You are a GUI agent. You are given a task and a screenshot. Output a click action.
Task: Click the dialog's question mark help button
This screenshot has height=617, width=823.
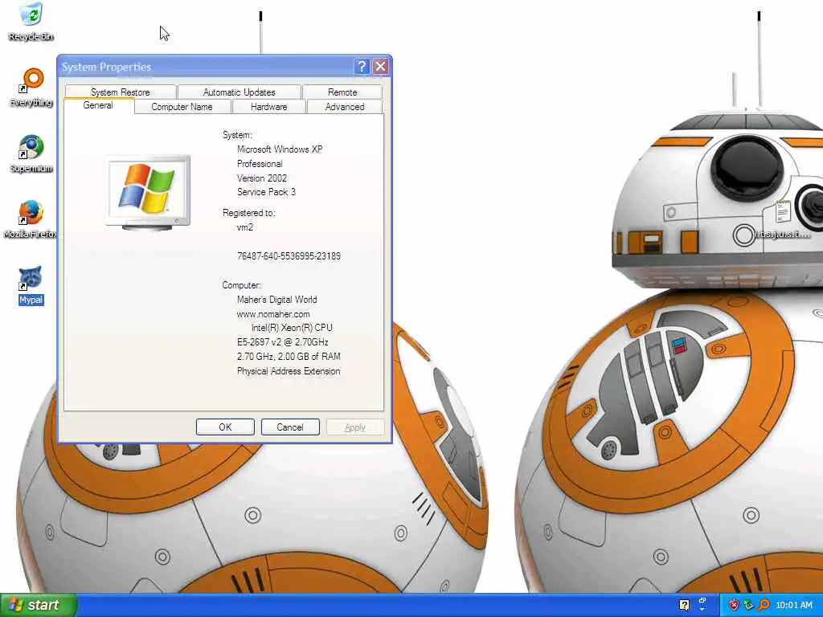point(361,67)
